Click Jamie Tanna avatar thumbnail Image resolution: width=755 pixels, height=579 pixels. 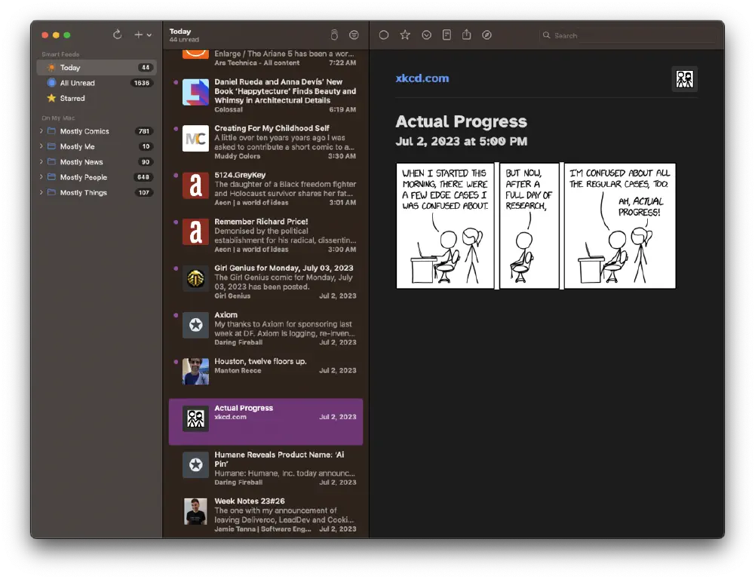(x=195, y=511)
